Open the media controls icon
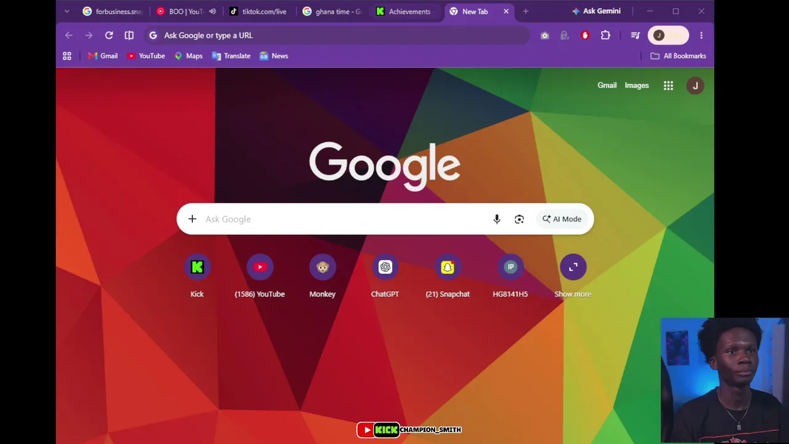This screenshot has width=789, height=444. click(x=636, y=36)
